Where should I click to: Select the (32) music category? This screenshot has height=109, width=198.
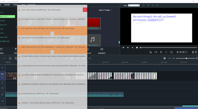click(x=4, y=37)
